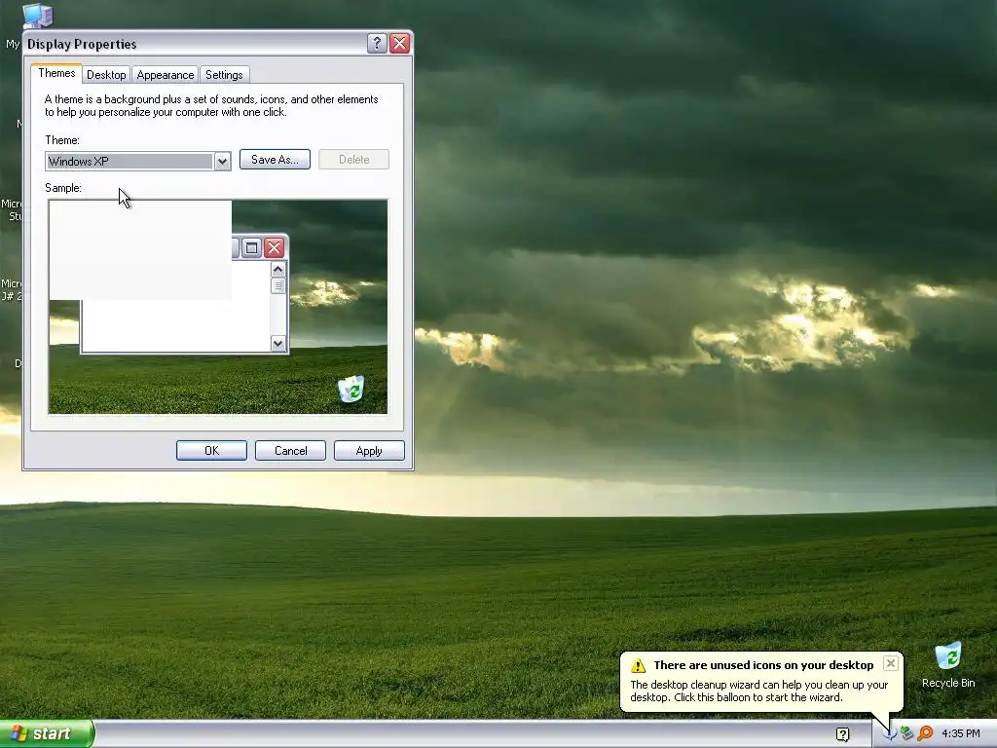Click the info bubble tray icon
This screenshot has width=997, height=748.
pyautogui.click(x=889, y=733)
